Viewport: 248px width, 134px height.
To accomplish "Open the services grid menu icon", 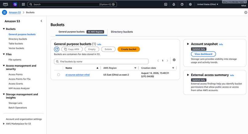I will click(x=23, y=4).
